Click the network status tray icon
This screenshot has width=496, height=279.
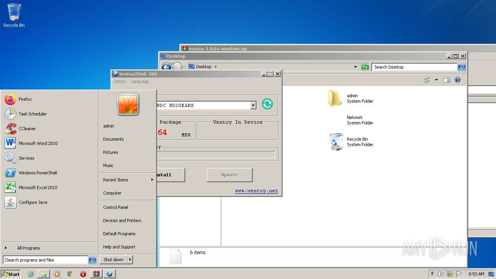pyautogui.click(x=450, y=274)
